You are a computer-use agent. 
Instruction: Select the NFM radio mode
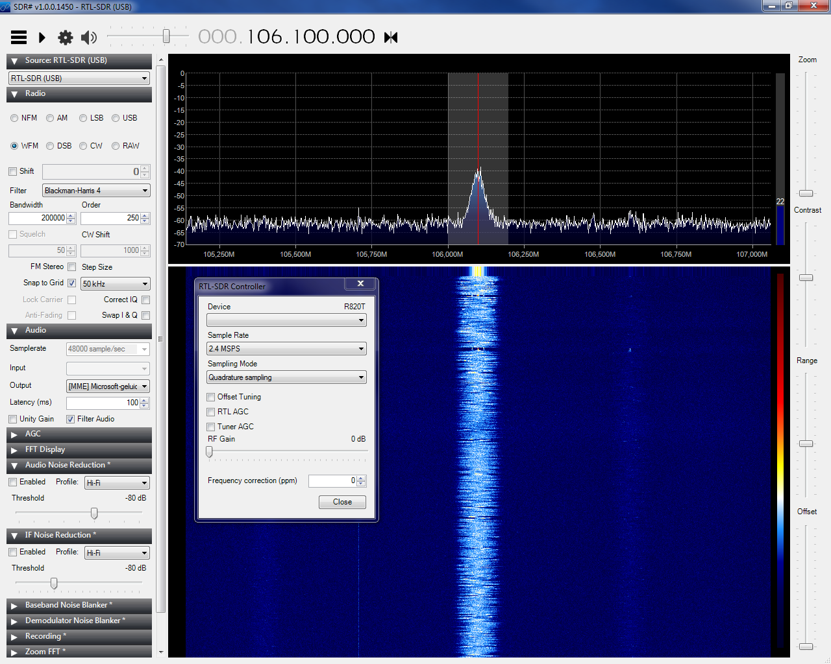14,118
